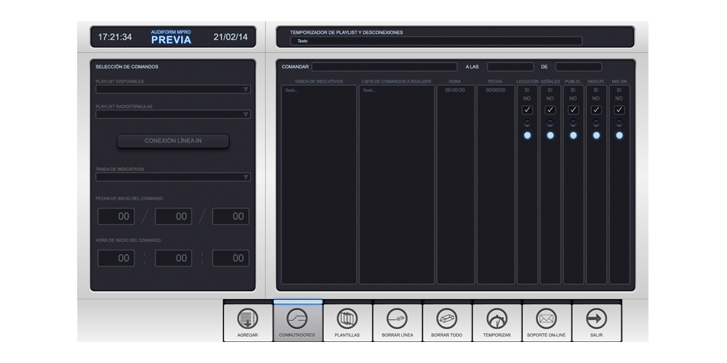Click SI in the SEÑALES column
727x363 pixels.
tap(550, 90)
